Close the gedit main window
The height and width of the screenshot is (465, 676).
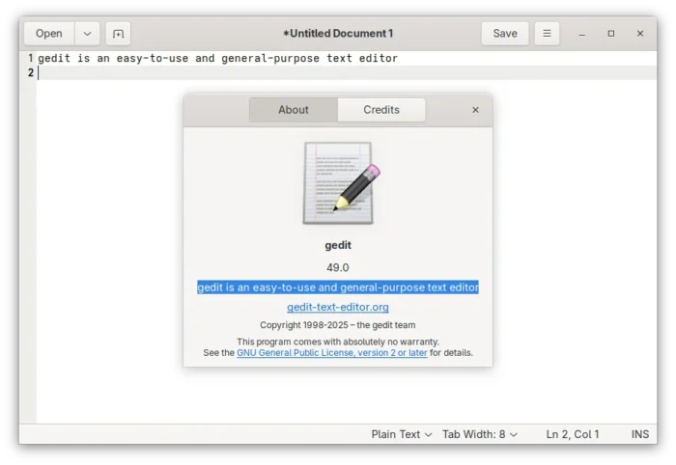pyautogui.click(x=640, y=34)
